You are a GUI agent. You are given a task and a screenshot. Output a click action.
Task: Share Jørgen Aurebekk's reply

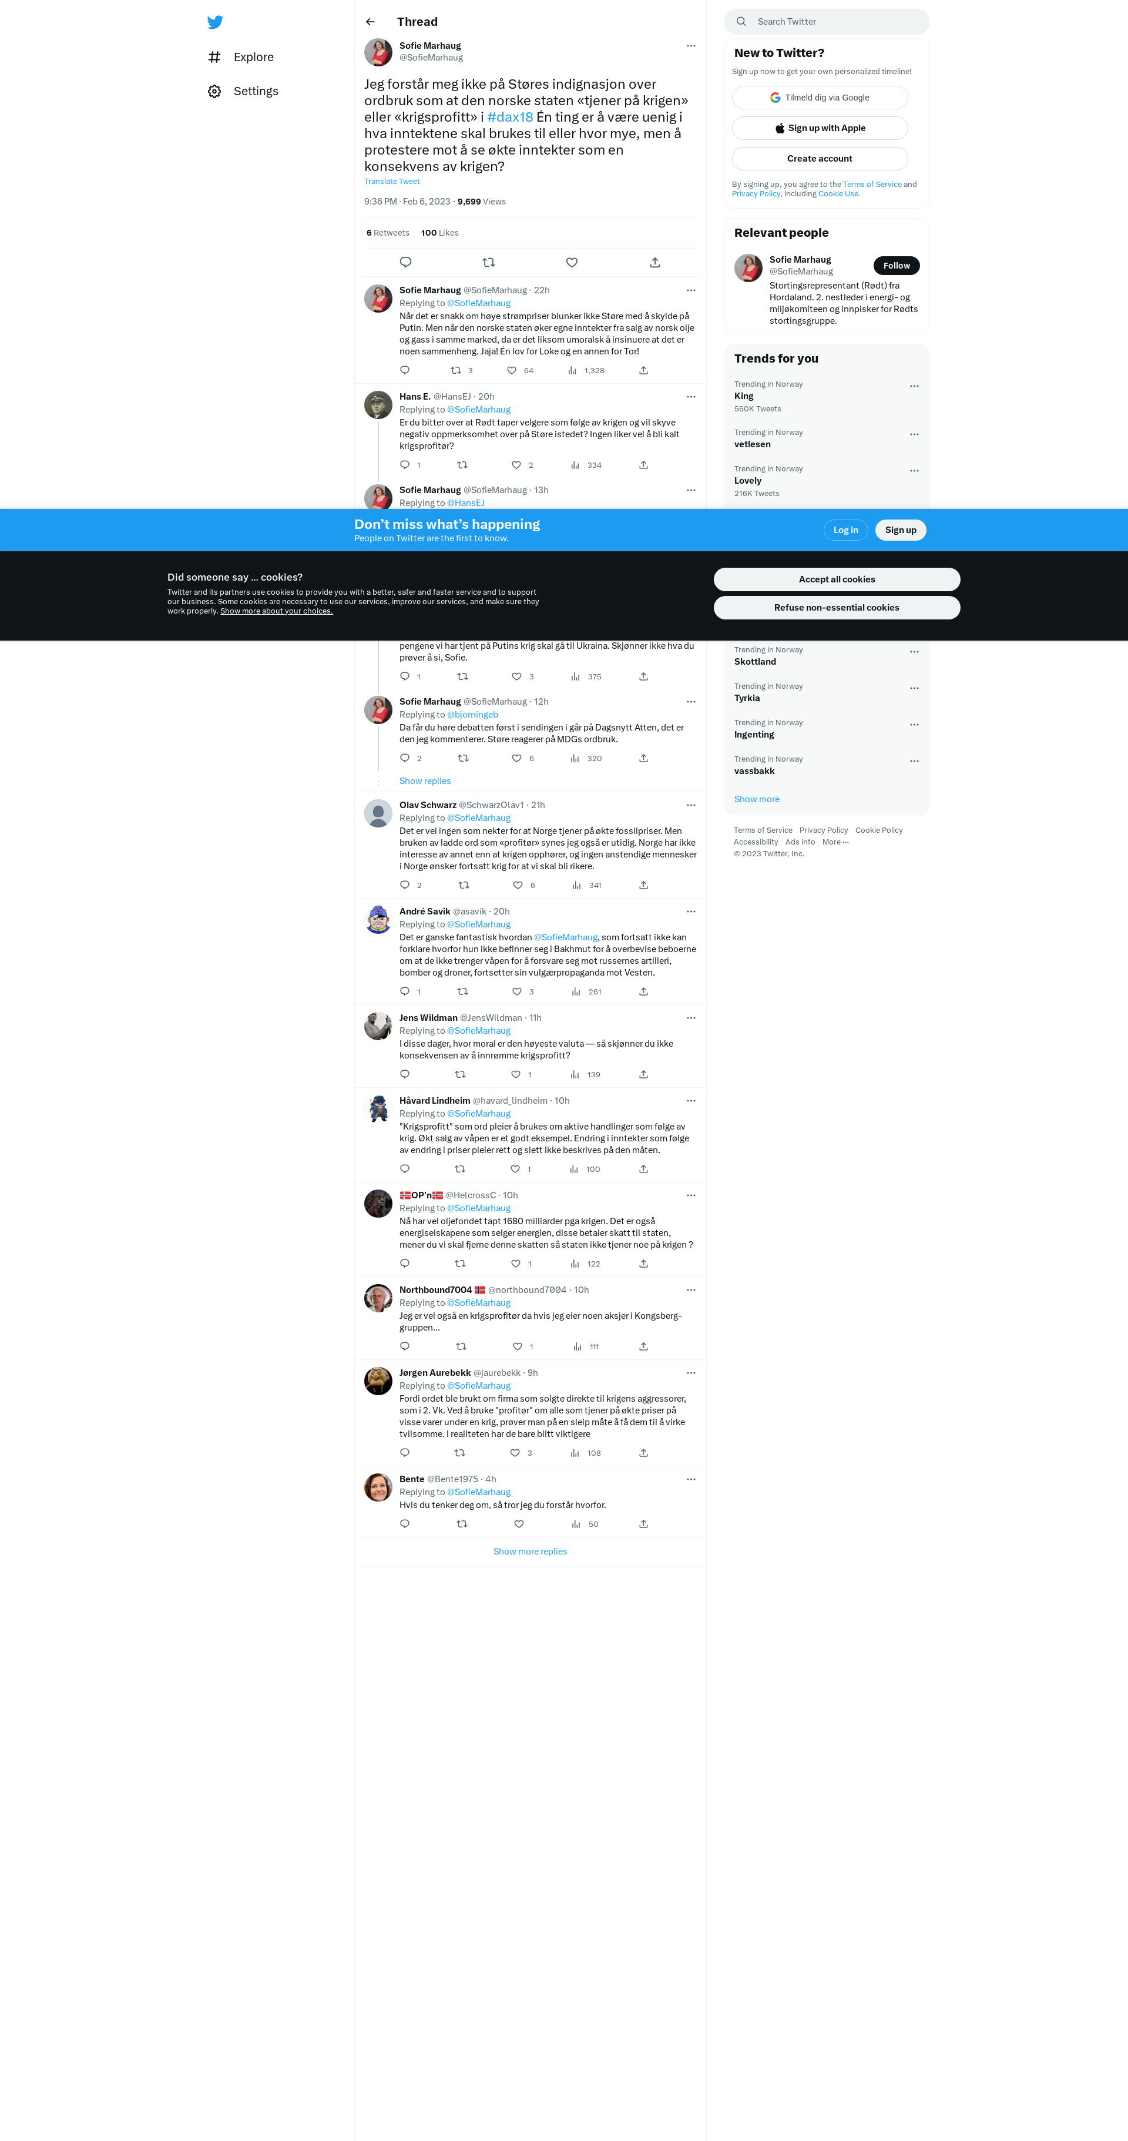[x=643, y=1453]
